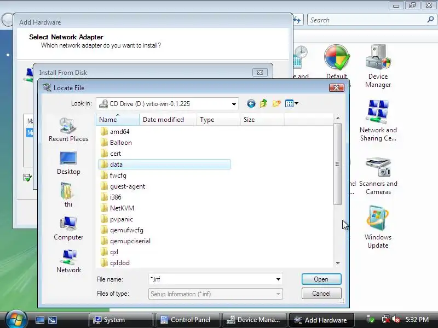
Task: Open the thi user folder shortcut
Action: tap(68, 195)
